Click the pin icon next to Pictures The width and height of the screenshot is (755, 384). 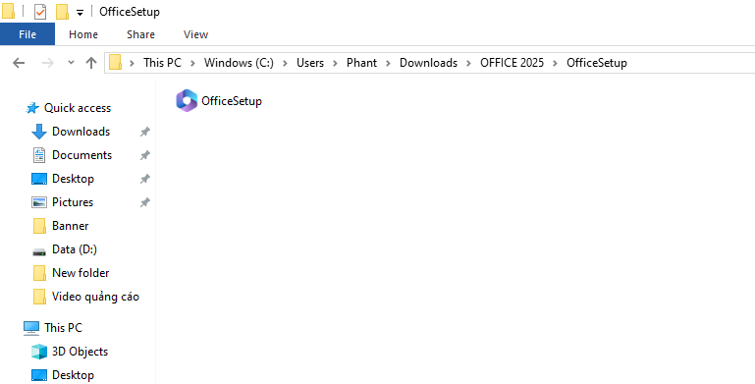145,203
